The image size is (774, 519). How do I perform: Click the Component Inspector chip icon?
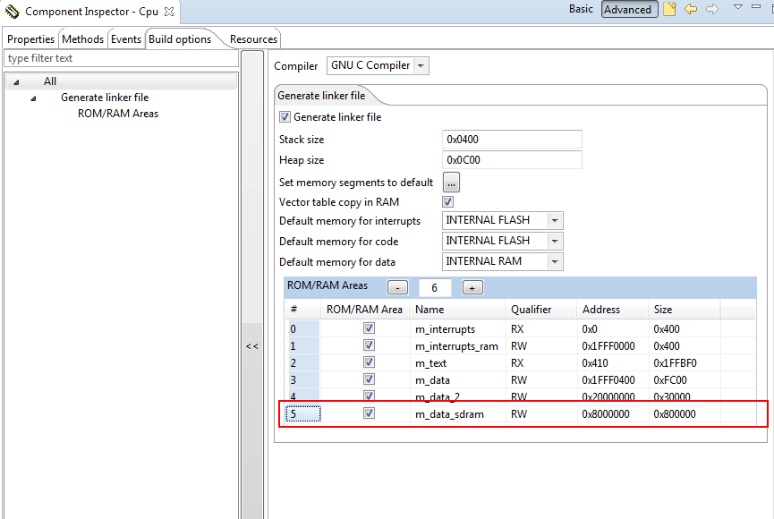12,11
